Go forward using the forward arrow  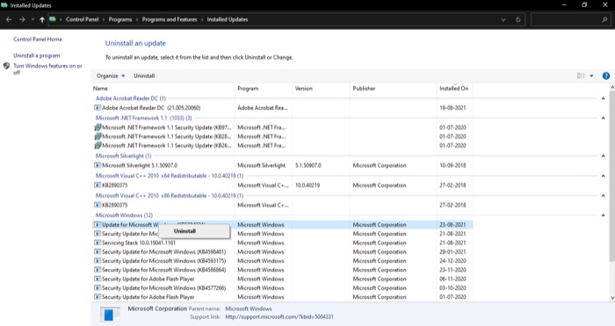(22, 19)
